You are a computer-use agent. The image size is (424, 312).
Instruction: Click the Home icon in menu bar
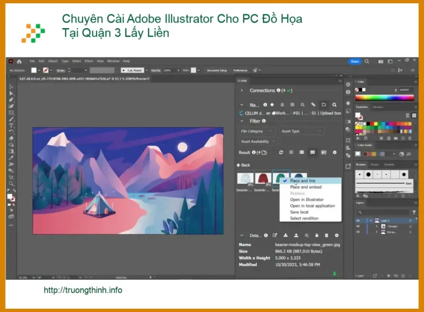(x=19, y=61)
